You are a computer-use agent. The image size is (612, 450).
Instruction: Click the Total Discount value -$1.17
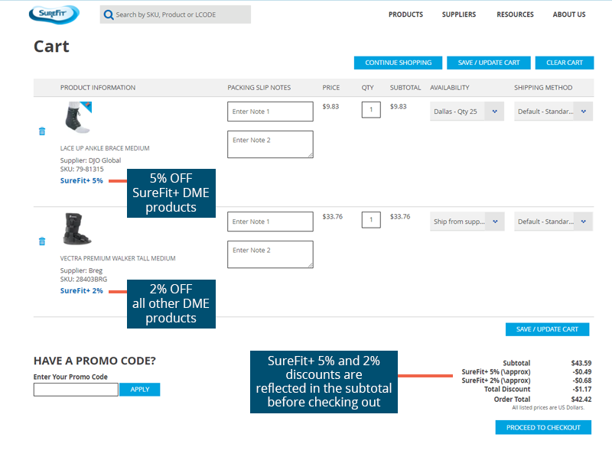pos(582,389)
